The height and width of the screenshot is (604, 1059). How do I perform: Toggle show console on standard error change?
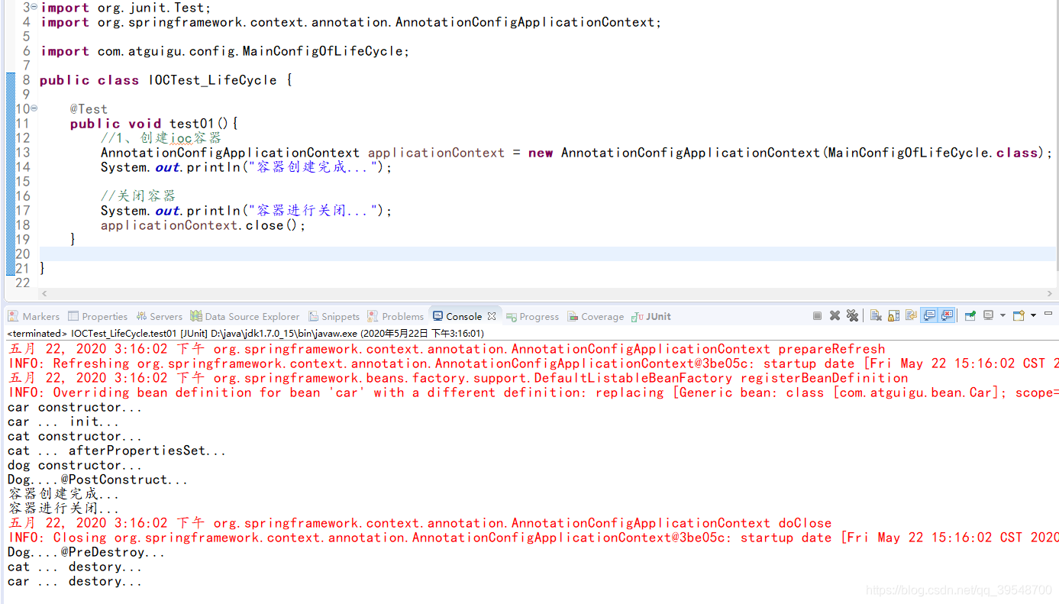pos(947,315)
